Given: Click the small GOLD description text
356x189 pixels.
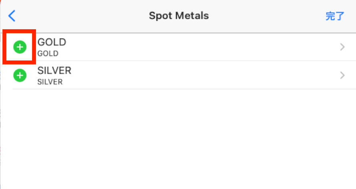Looking at the screenshot, I should click(48, 54).
